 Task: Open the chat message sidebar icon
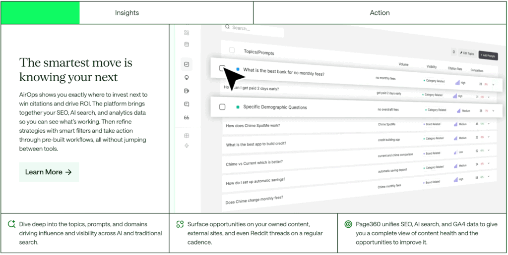pyautogui.click(x=187, y=104)
